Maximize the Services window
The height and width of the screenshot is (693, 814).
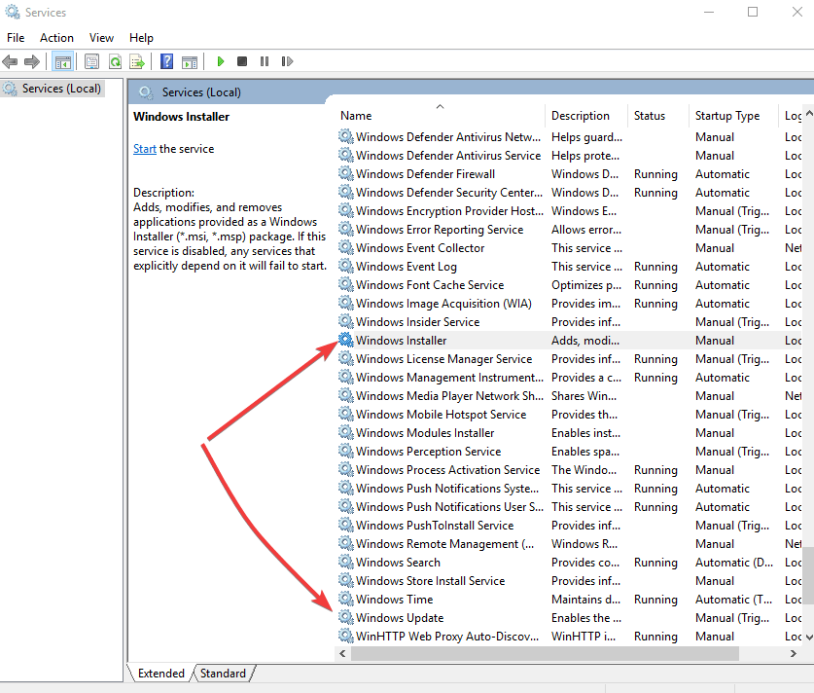tap(752, 12)
